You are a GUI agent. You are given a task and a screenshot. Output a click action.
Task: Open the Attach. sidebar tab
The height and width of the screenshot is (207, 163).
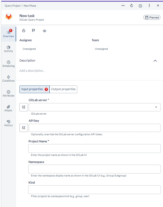point(8,108)
